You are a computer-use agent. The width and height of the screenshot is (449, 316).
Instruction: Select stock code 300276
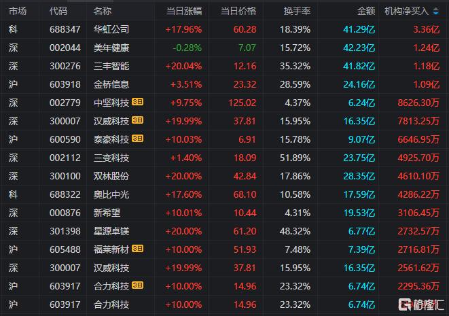click(65, 66)
